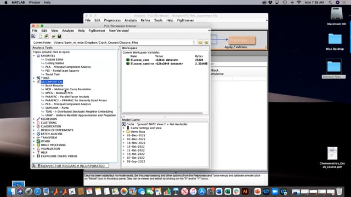The height and width of the screenshot is (197, 351).
Task: Click the Prediction button in Analysis window
Action: [241, 40]
